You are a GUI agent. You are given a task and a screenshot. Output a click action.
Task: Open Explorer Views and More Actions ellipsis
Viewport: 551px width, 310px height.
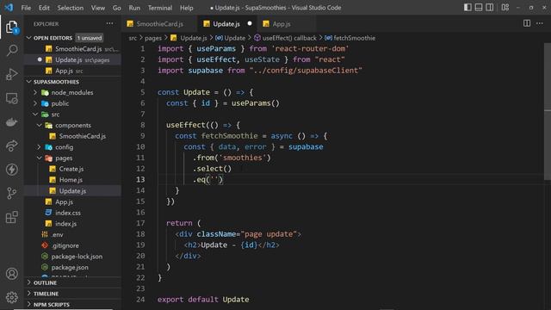(x=109, y=23)
